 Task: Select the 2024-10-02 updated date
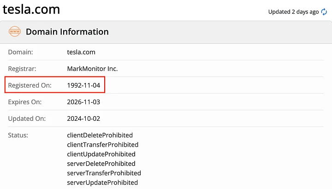pos(83,118)
